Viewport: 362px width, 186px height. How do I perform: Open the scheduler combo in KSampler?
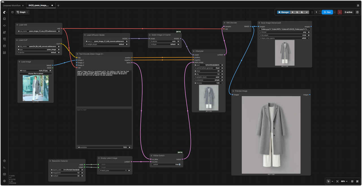pos(209,80)
